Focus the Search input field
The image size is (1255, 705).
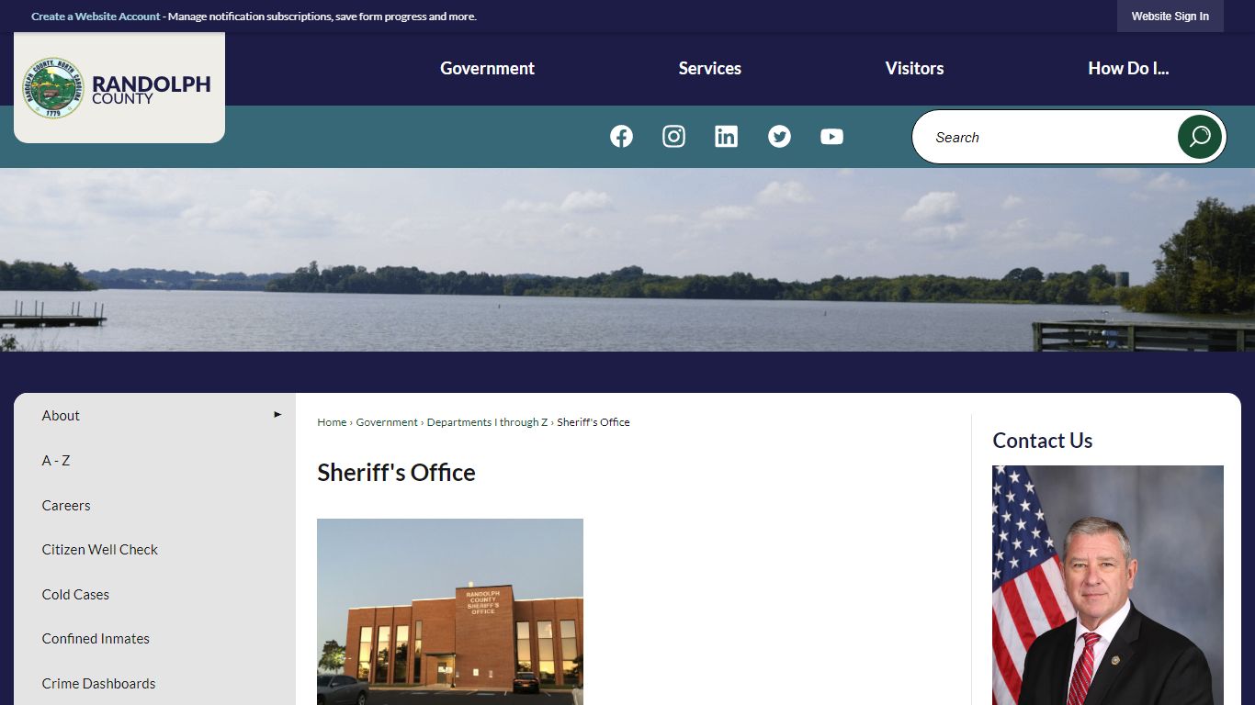[x=1047, y=138]
